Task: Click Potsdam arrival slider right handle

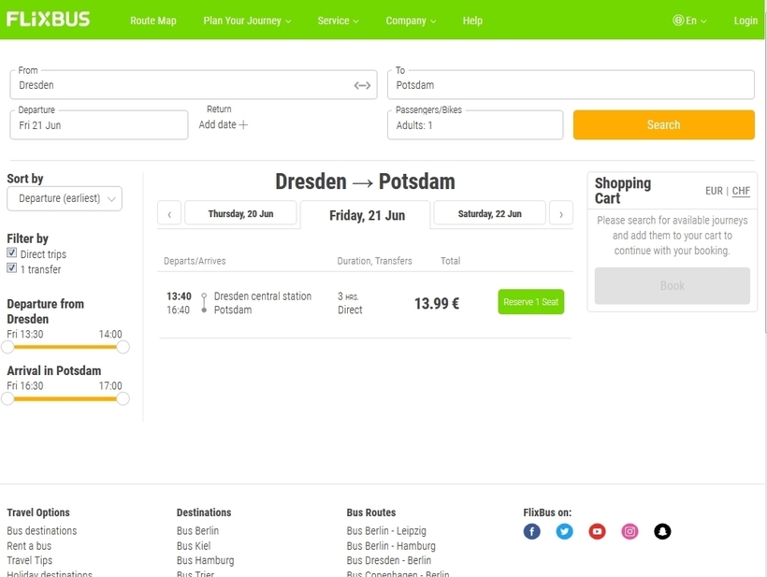Action: (123, 399)
